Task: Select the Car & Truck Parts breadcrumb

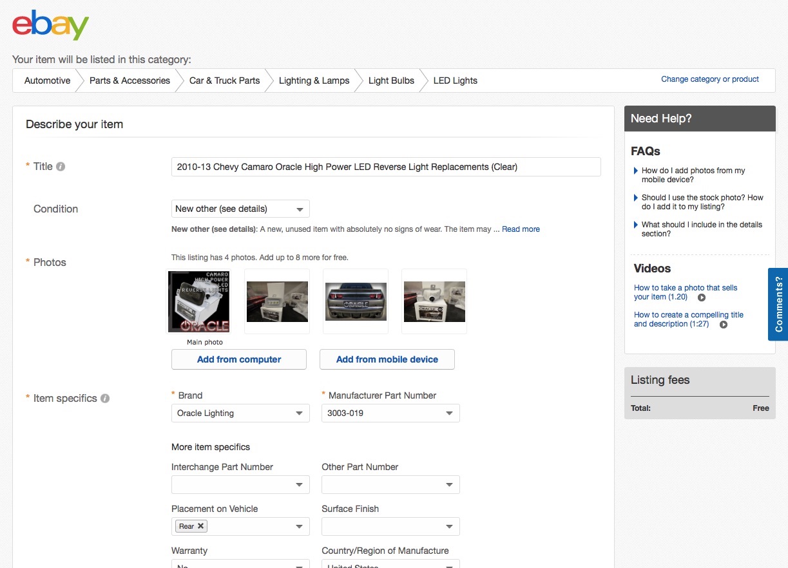Action: pyautogui.click(x=224, y=80)
